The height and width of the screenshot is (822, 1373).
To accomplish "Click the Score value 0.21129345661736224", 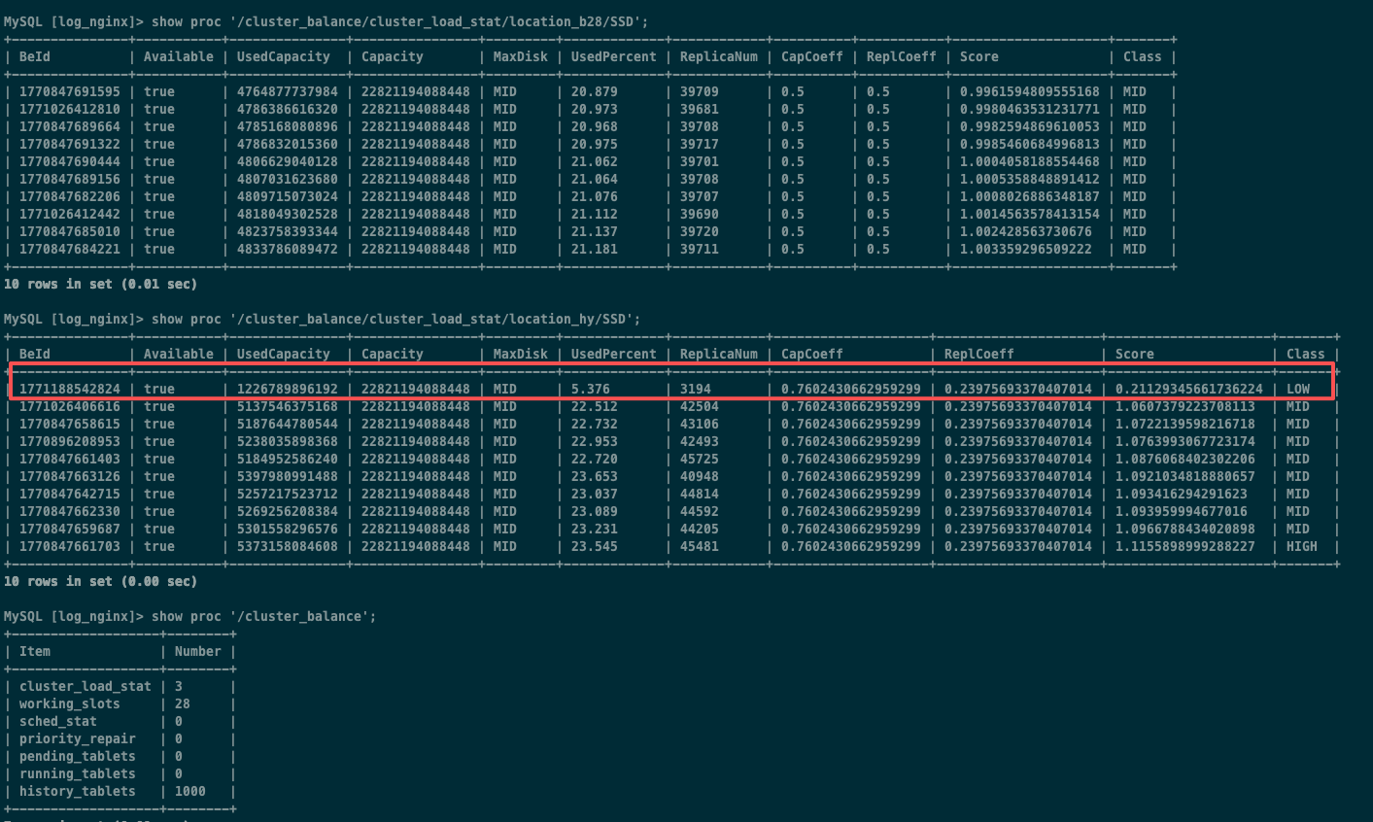I will click(x=1188, y=389).
